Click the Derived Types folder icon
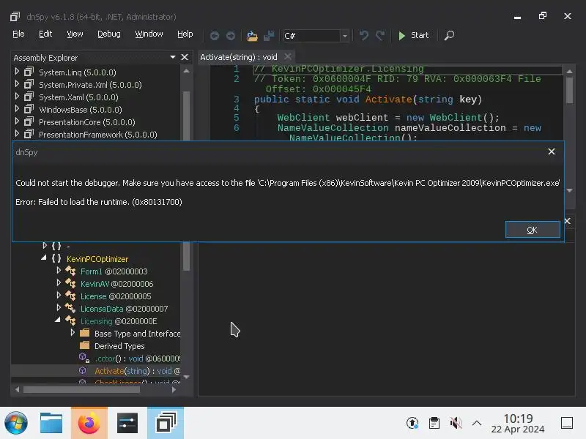Screen dimensions: 586x439 (85, 345)
